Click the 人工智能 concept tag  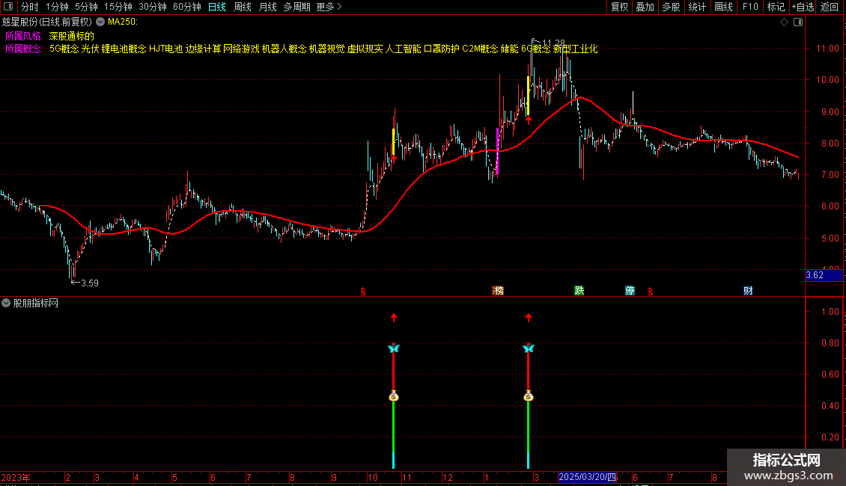(x=403, y=49)
